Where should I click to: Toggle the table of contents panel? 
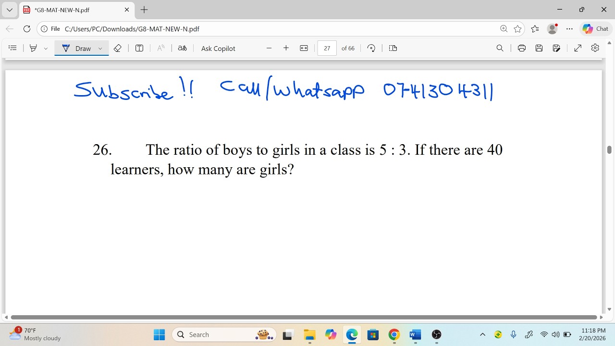coord(13,48)
